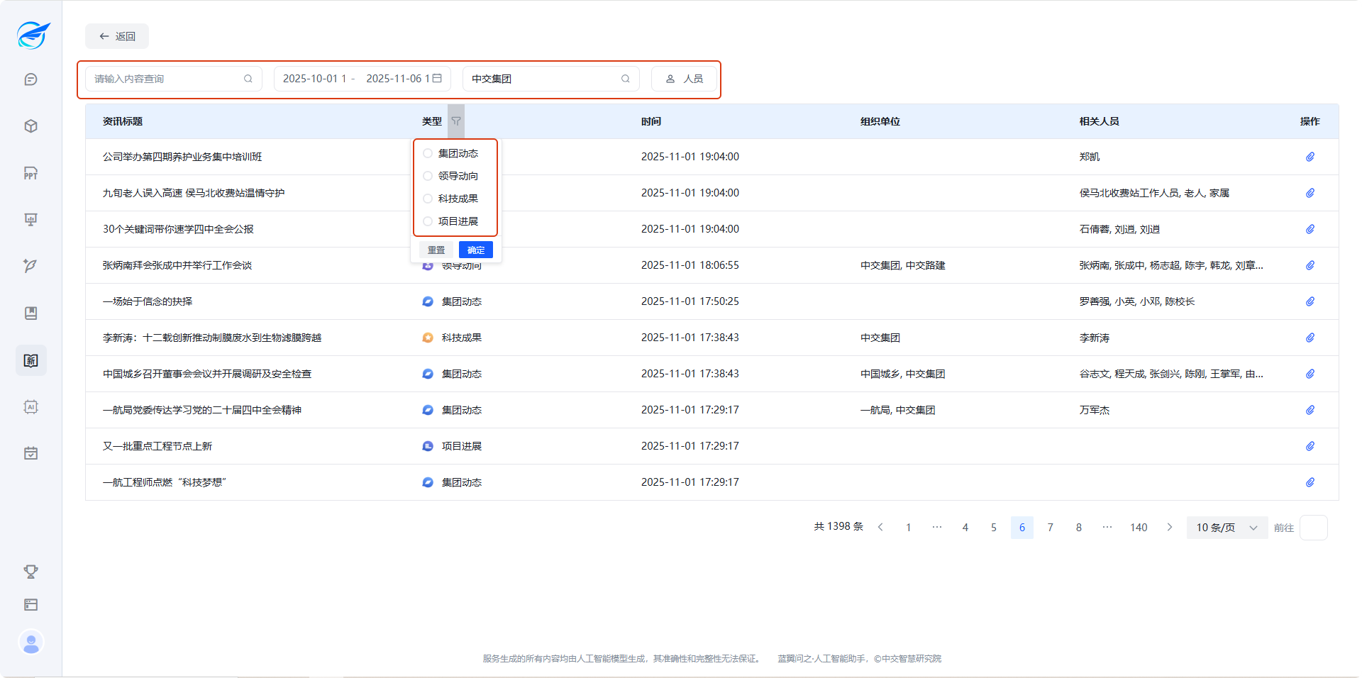Select the 领导动向 filter radio option
This screenshot has width=1362, height=678.
pyautogui.click(x=428, y=176)
